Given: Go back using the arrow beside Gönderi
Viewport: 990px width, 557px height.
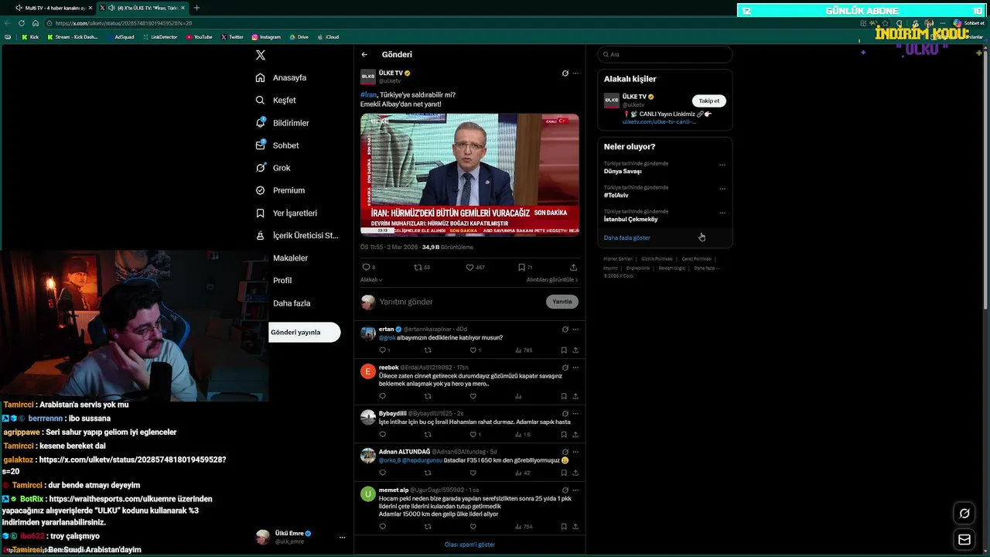Looking at the screenshot, I should (364, 55).
